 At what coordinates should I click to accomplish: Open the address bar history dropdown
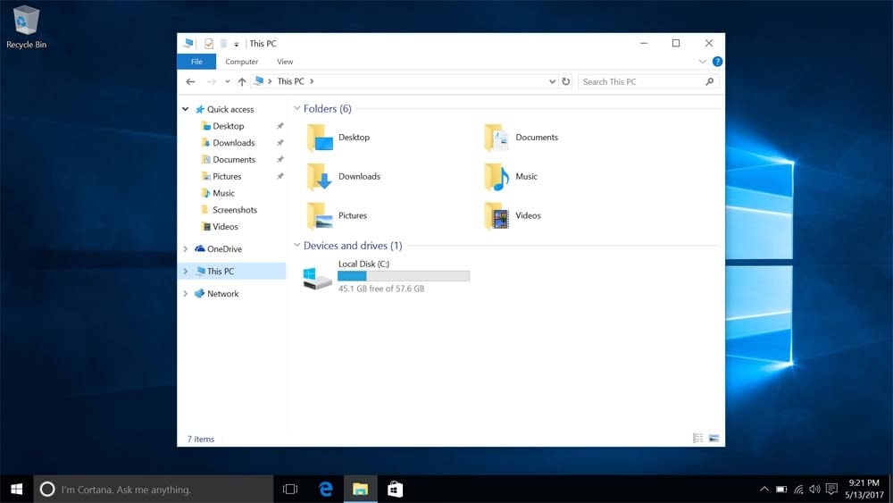coord(552,81)
